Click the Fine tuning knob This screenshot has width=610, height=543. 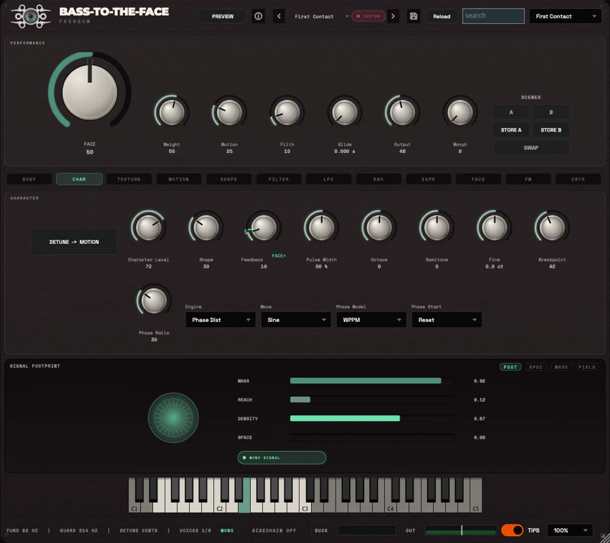[x=494, y=227]
